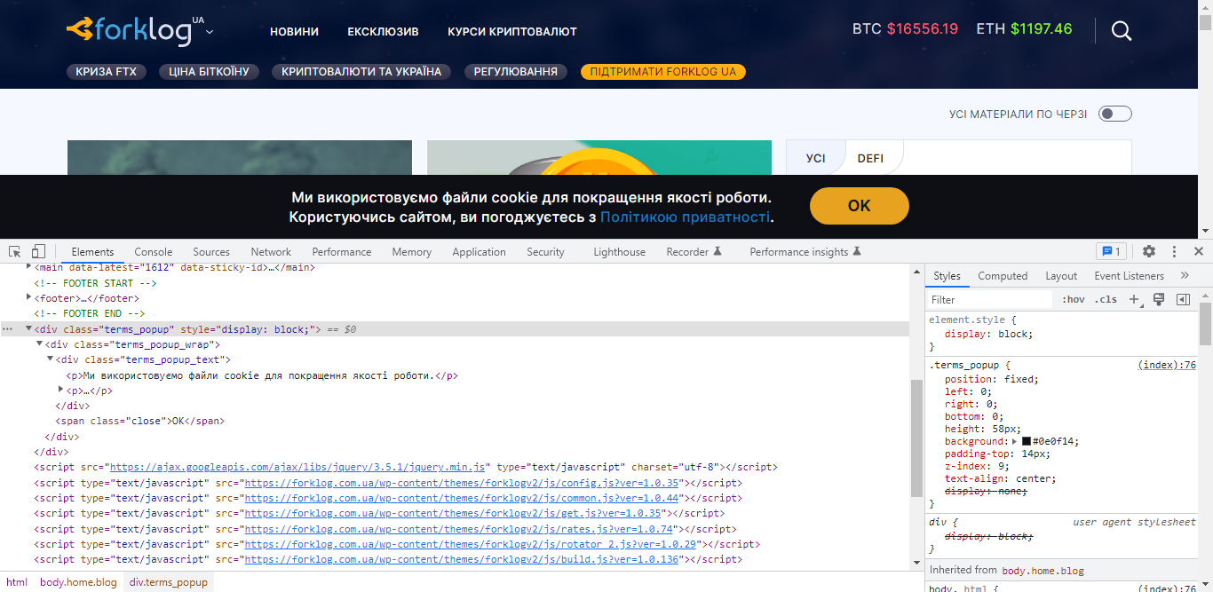This screenshot has height=592, width=1213.
Task: Select the УСІ feed tab
Action: tap(816, 158)
